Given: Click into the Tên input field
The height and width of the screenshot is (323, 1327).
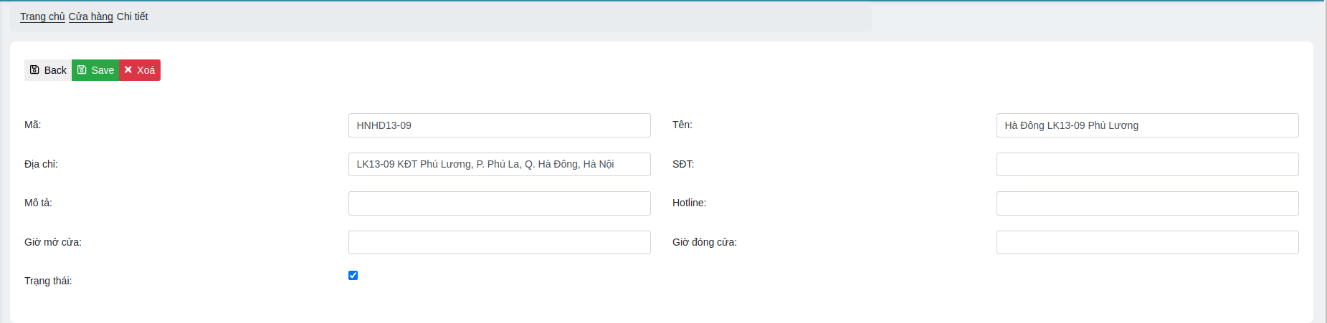Looking at the screenshot, I should (1147, 125).
